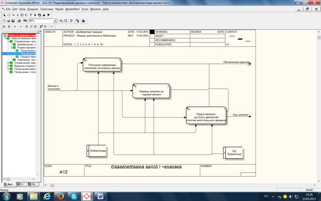This screenshot has width=321, height=201.
Task: Select the lightning Squiggle tool
Action: point(18,15)
